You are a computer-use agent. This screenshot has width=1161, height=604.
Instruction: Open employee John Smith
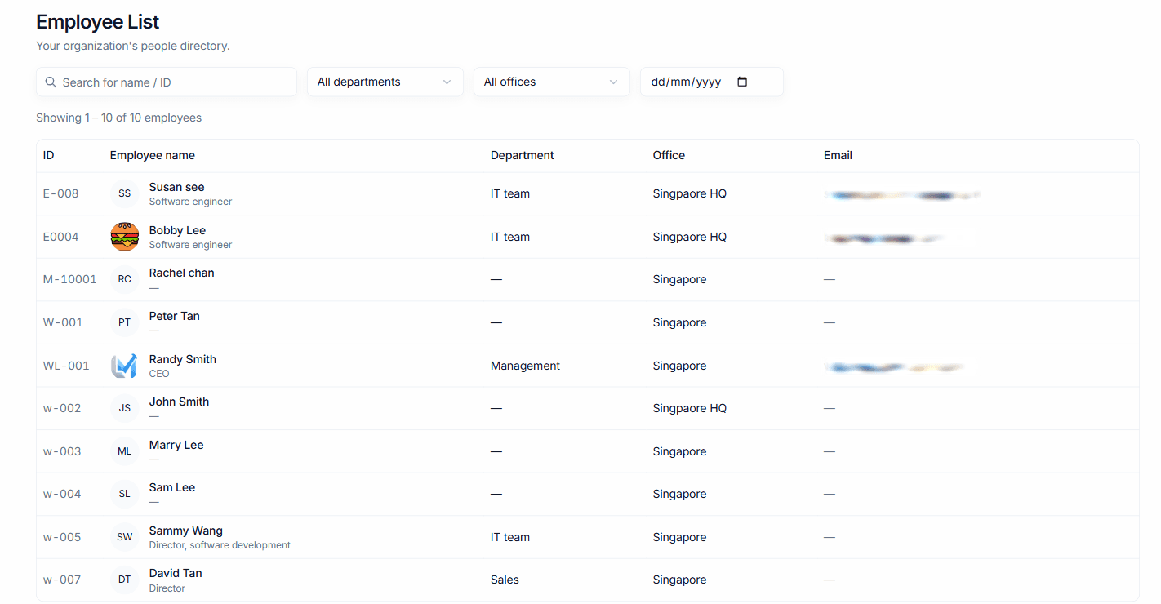pyautogui.click(x=180, y=402)
